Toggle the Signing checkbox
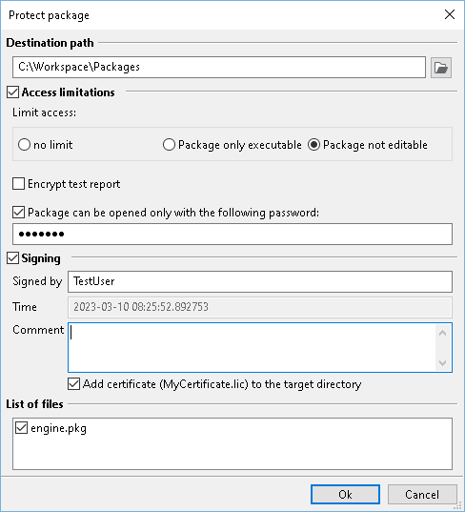 pos(13,258)
